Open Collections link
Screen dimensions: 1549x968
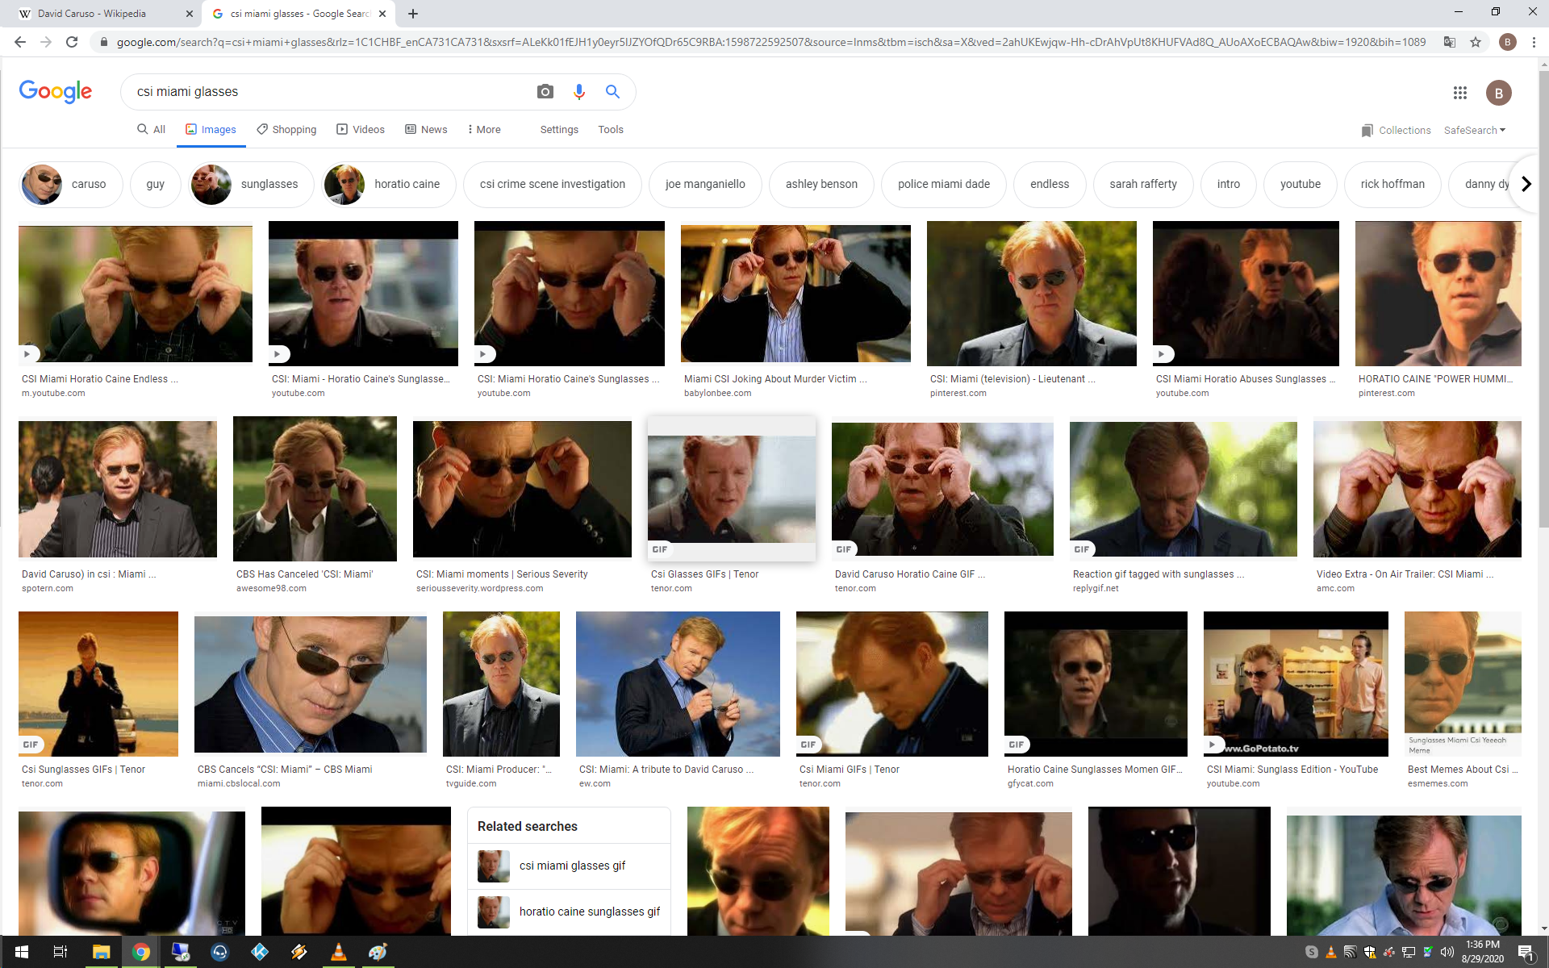1396,130
